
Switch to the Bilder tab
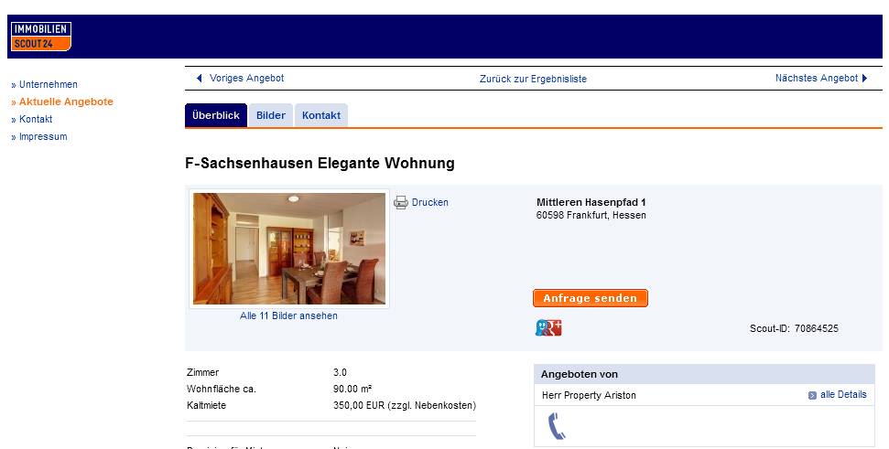tap(271, 115)
